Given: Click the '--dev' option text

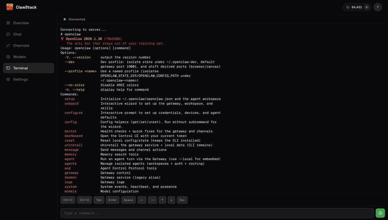Looking at the screenshot, I should coord(70,62).
